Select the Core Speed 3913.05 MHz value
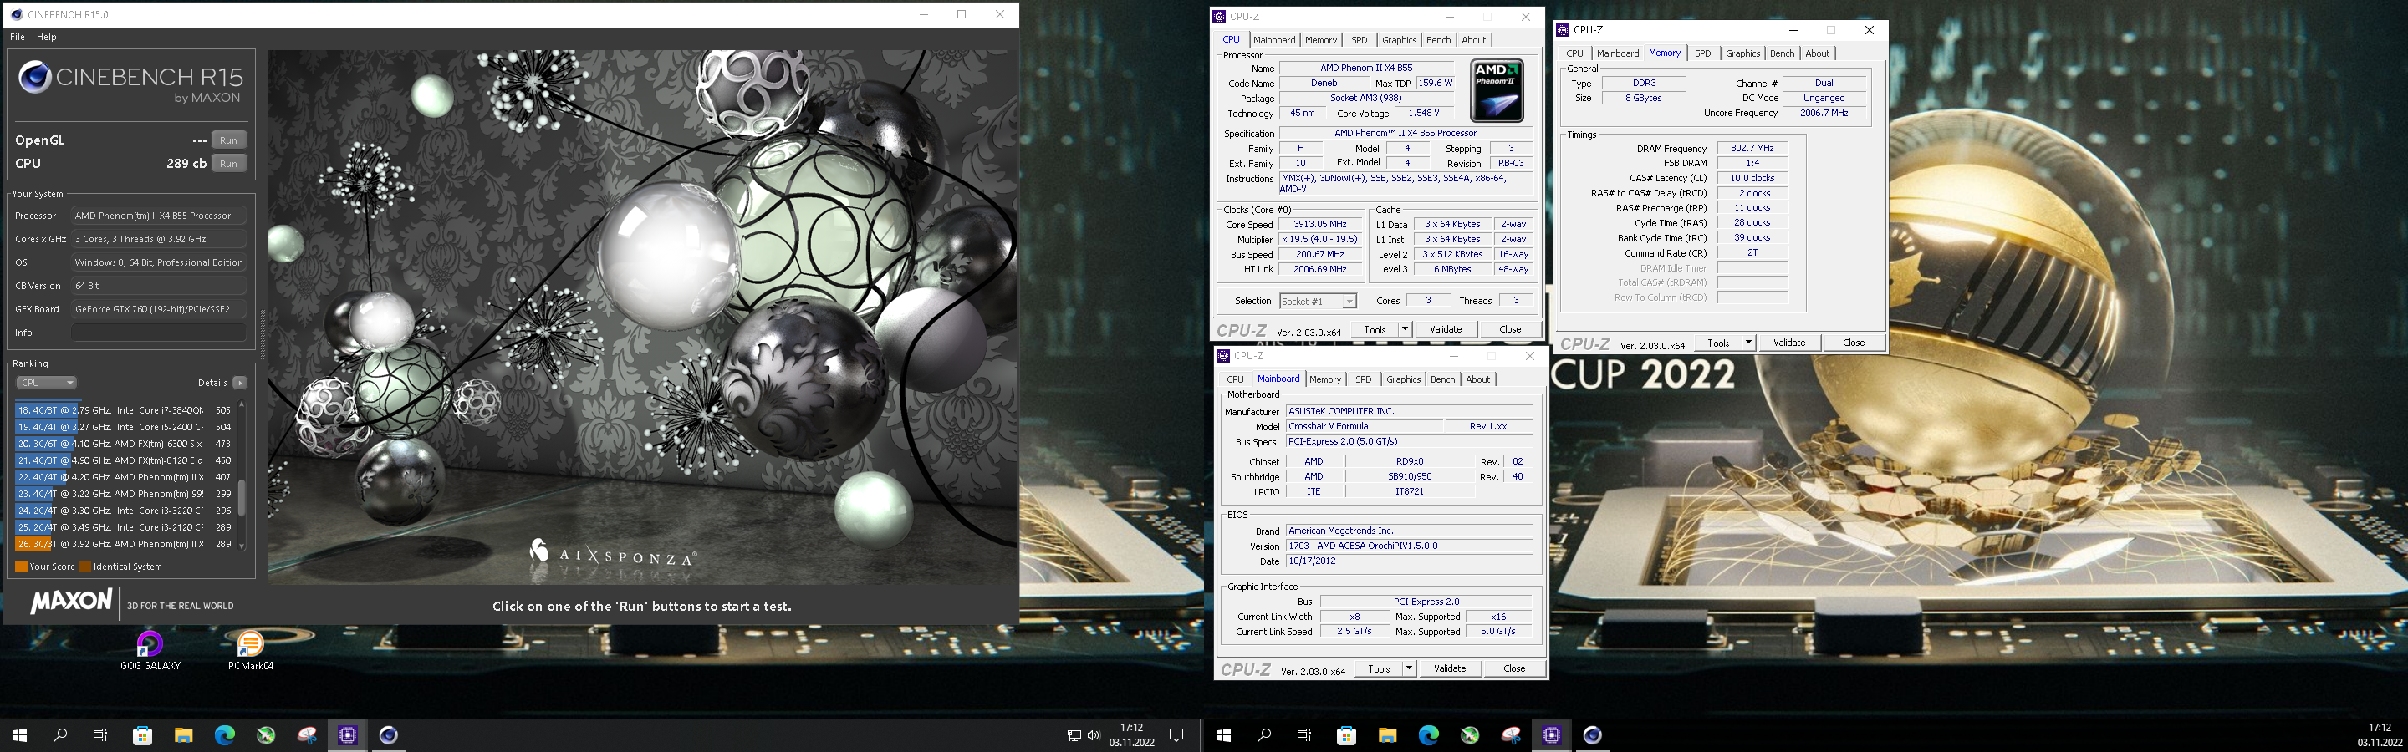2408x752 pixels. (x=1320, y=224)
